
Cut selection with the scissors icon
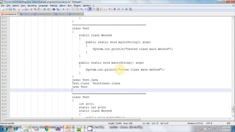tap(31, 9)
